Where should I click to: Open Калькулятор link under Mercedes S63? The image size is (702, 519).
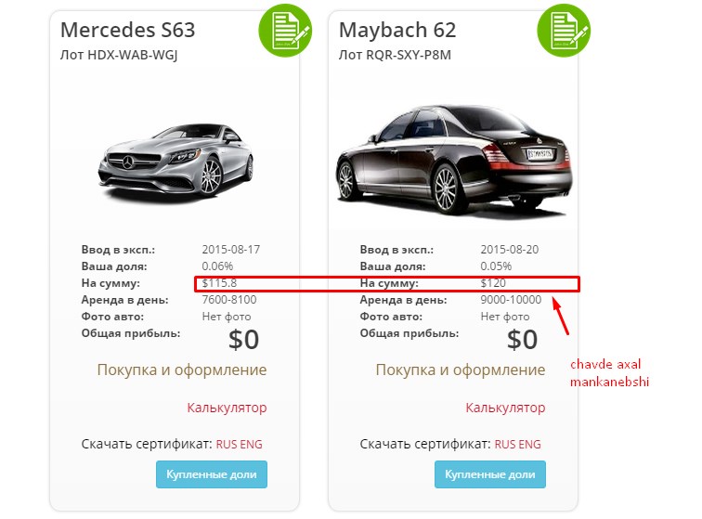(x=227, y=408)
